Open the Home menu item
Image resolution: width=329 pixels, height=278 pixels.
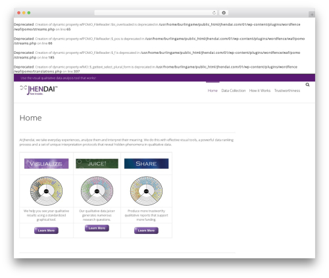point(213,91)
